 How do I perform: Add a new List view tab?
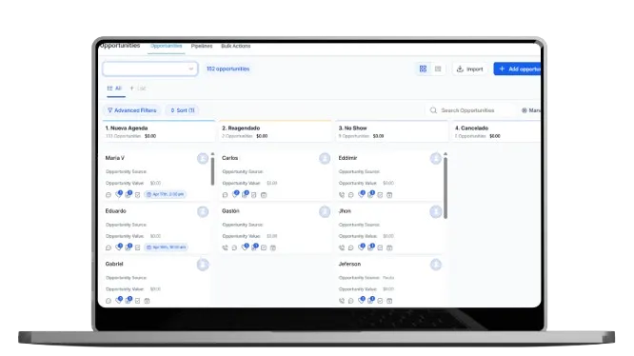coord(138,89)
